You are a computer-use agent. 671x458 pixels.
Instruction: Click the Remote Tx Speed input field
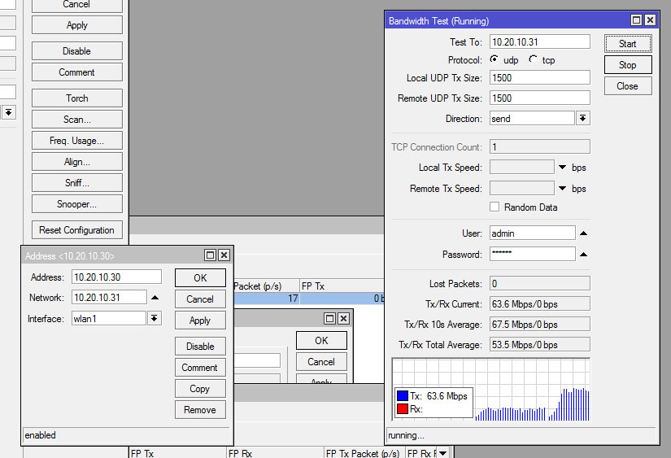point(521,188)
